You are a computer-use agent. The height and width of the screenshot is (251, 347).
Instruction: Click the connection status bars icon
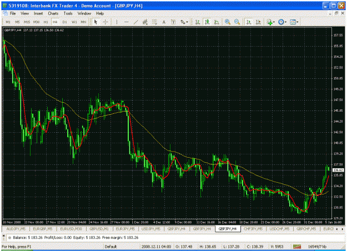tap(297, 247)
